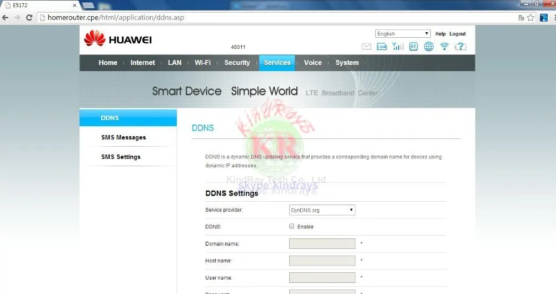Click the E5172 tab title
This screenshot has width=556, height=294.
(20, 6)
